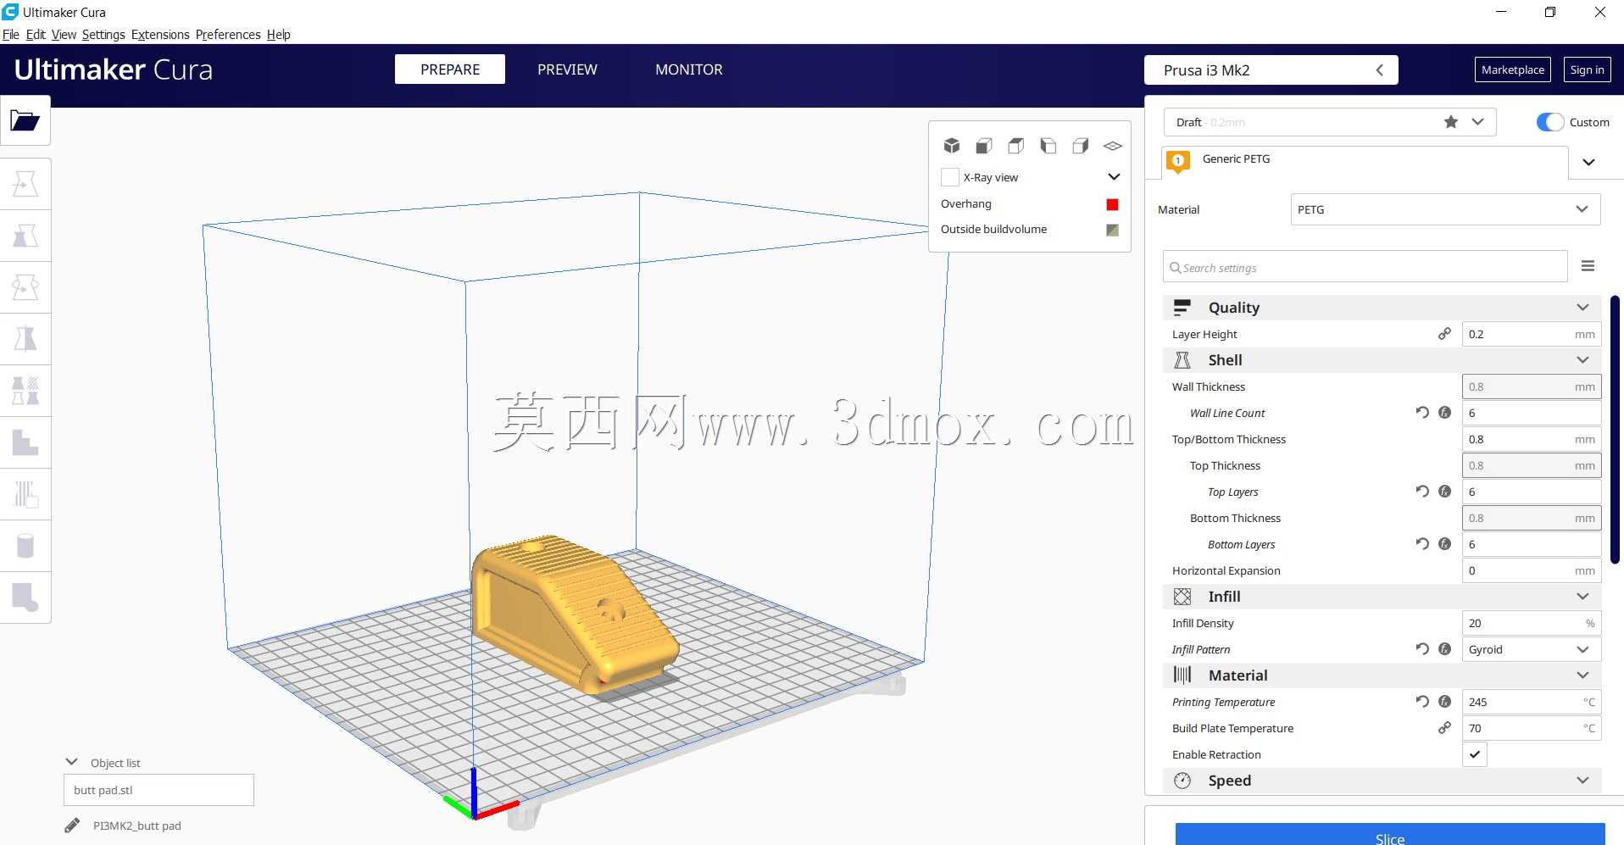Viewport: 1624px width, 845px height.
Task: Select the Mirror tool in left toolbar
Action: 25,339
